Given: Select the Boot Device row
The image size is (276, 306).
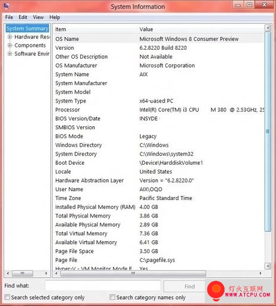Looking at the screenshot, I should click(159, 163).
